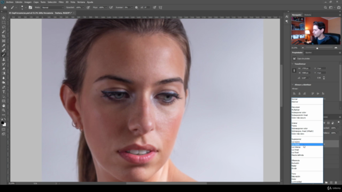Select the Eyedropper tool

[x=4, y=45]
